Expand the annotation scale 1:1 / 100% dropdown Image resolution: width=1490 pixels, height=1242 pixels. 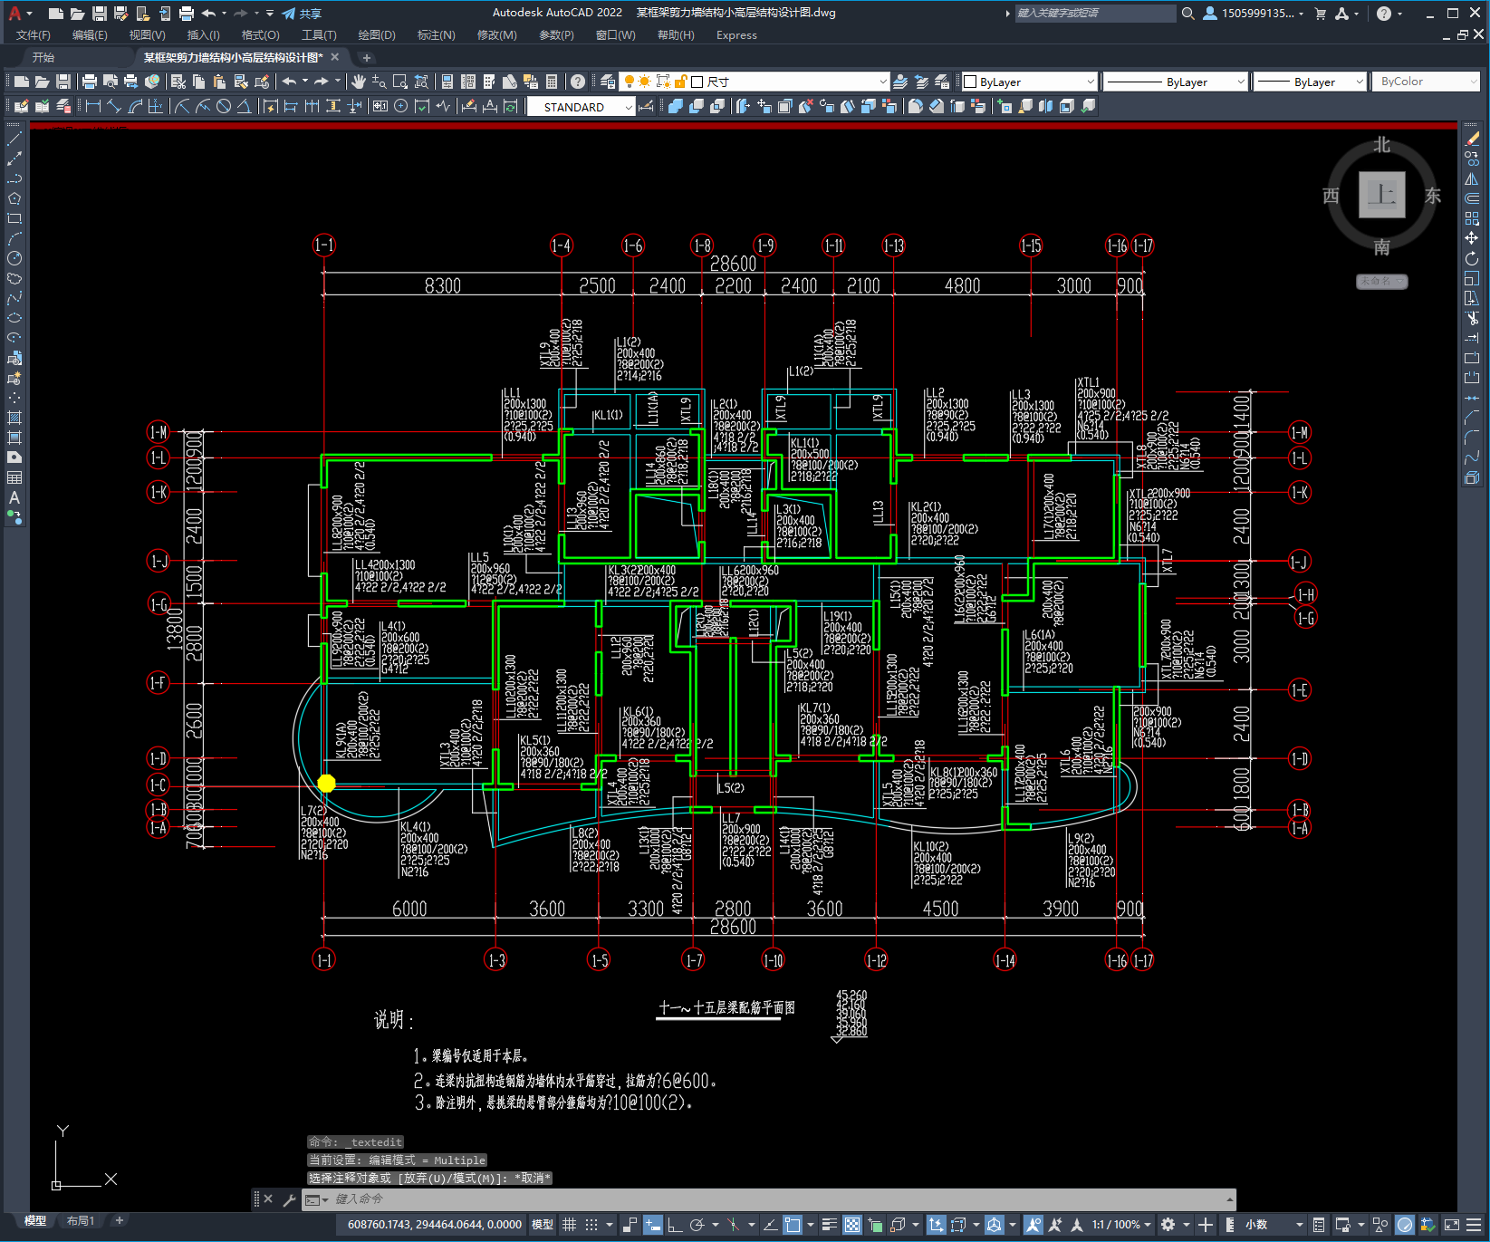click(1121, 1225)
